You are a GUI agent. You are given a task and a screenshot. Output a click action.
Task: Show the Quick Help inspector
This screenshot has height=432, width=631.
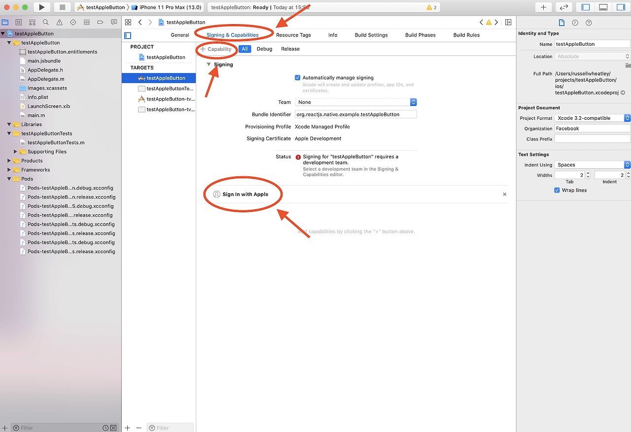tap(589, 23)
